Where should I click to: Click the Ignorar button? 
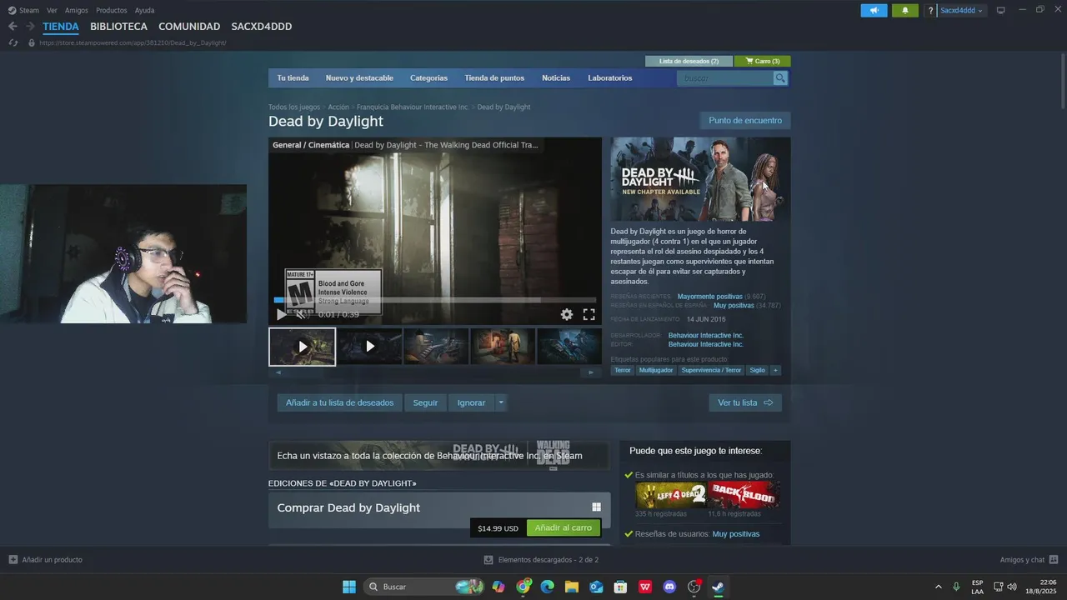(471, 402)
